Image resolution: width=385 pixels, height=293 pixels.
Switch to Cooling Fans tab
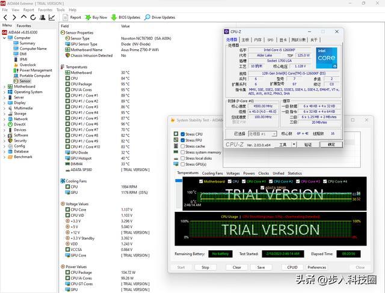pyautogui.click(x=212, y=173)
